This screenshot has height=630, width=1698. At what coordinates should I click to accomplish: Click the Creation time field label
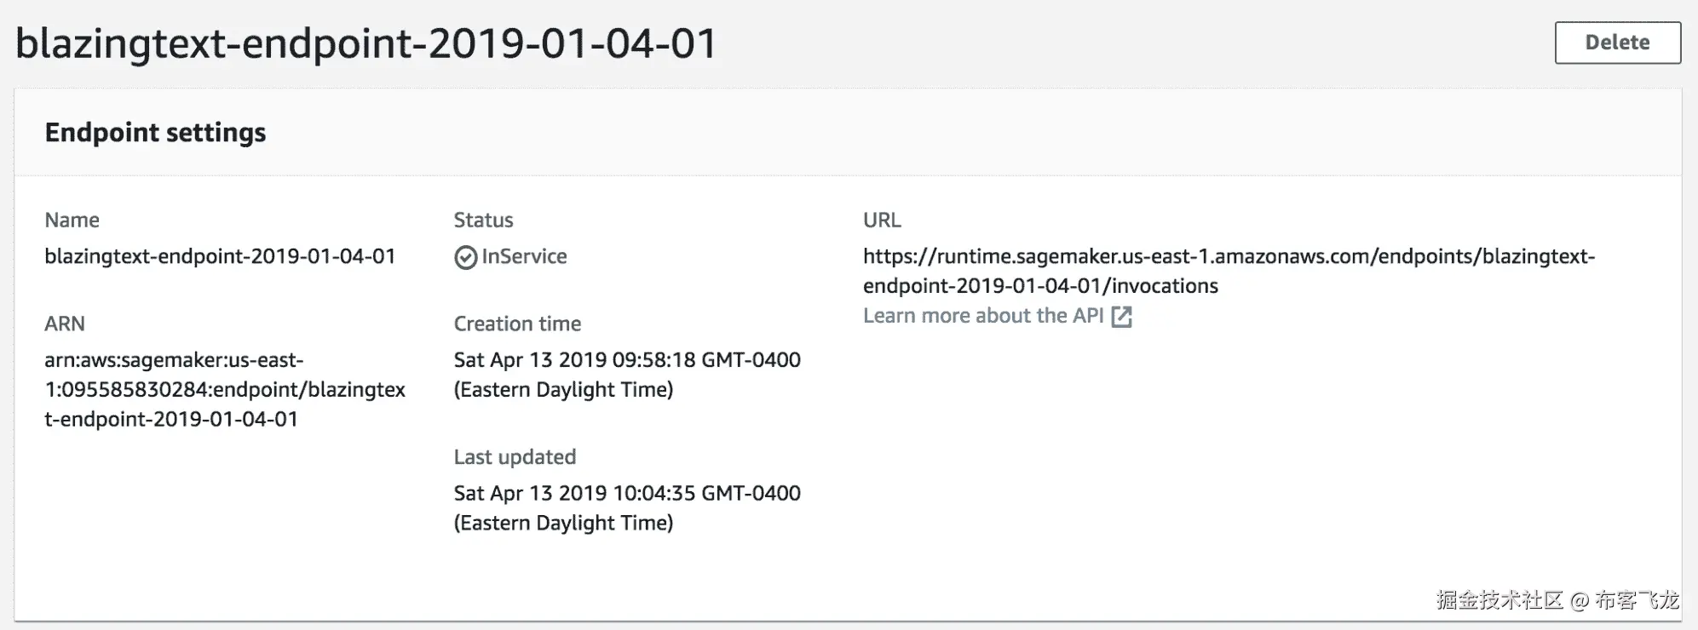tap(517, 324)
